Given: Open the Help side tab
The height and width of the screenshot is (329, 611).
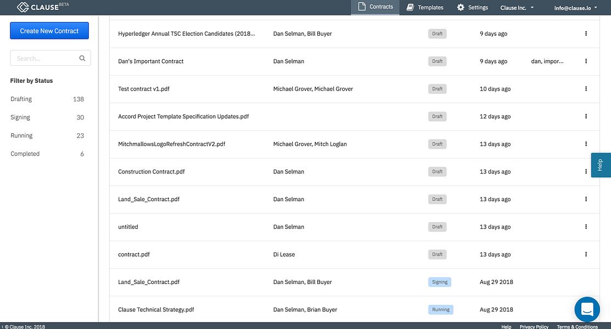Looking at the screenshot, I should click(x=601, y=165).
